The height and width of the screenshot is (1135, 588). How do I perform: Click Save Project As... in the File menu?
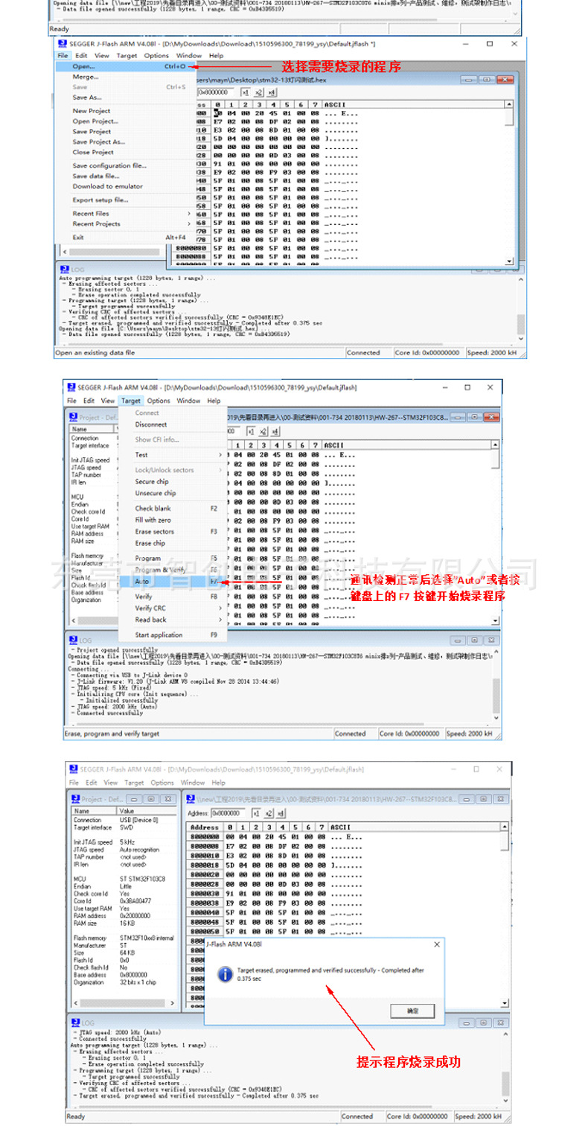click(124, 142)
